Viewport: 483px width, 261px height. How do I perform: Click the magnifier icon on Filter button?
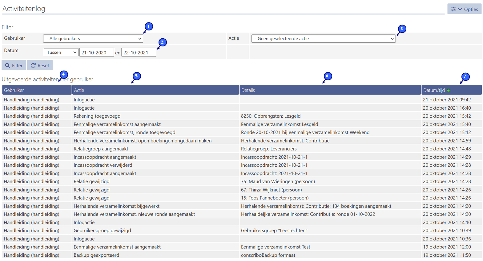7,66
